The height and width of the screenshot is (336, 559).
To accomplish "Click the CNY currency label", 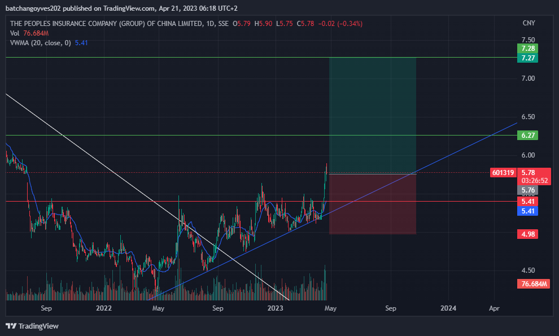I will (529, 23).
